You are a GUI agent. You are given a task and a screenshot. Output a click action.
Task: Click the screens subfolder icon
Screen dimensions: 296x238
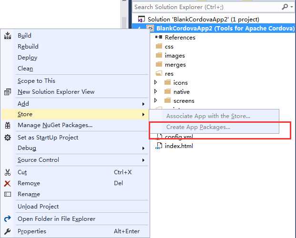(x=168, y=100)
